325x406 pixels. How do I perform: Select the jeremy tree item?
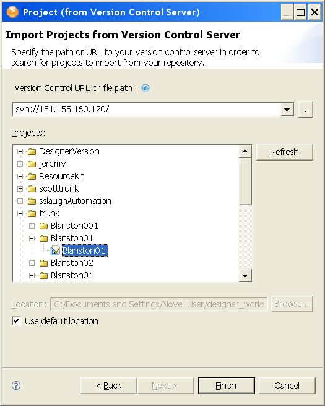52,164
